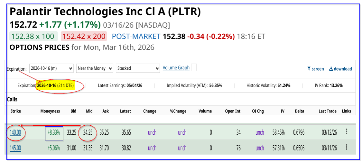The height and width of the screenshot is (161, 362).
Task: Open the three-dot menu for 140.00 strike
Action: pos(347,132)
